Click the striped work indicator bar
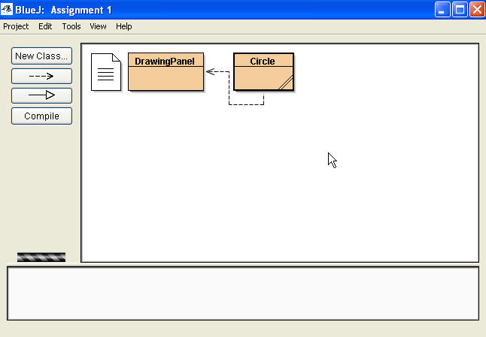This screenshot has height=337, width=486. (x=41, y=257)
